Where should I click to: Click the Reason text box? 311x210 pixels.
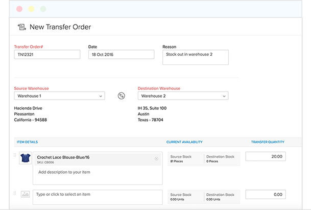click(x=195, y=57)
